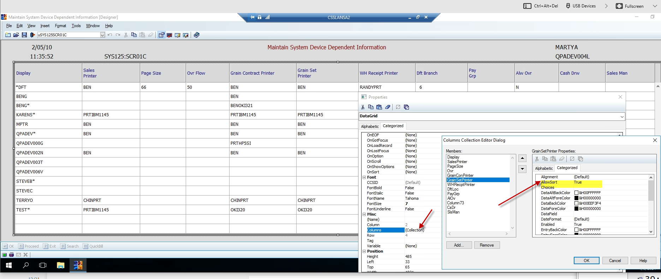
Task: Click the Cut icon in Properties panel
Action: coord(363,107)
